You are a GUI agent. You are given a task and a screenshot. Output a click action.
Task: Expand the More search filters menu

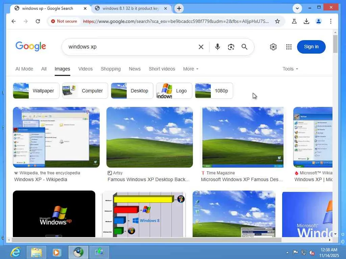click(x=191, y=69)
